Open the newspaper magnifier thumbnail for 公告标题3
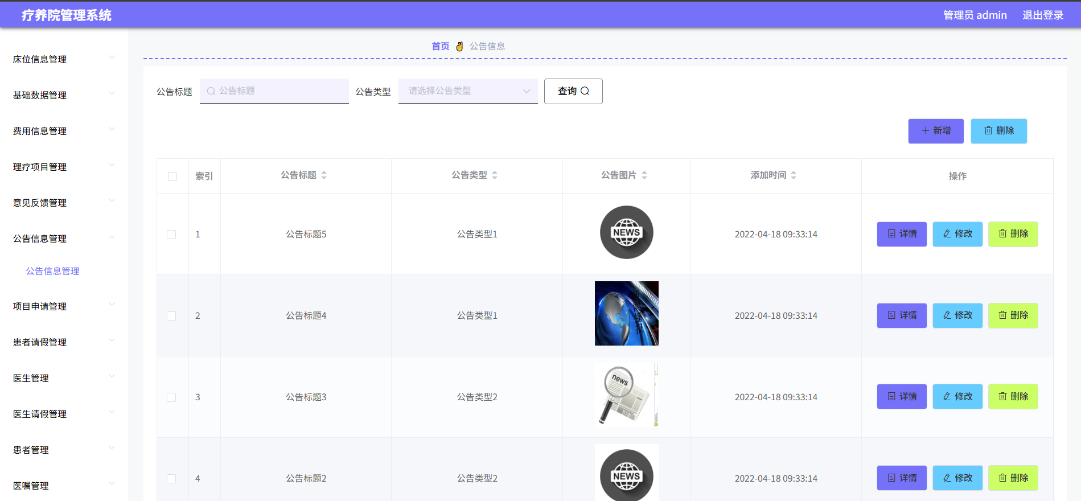This screenshot has width=1081, height=501. pyautogui.click(x=627, y=395)
